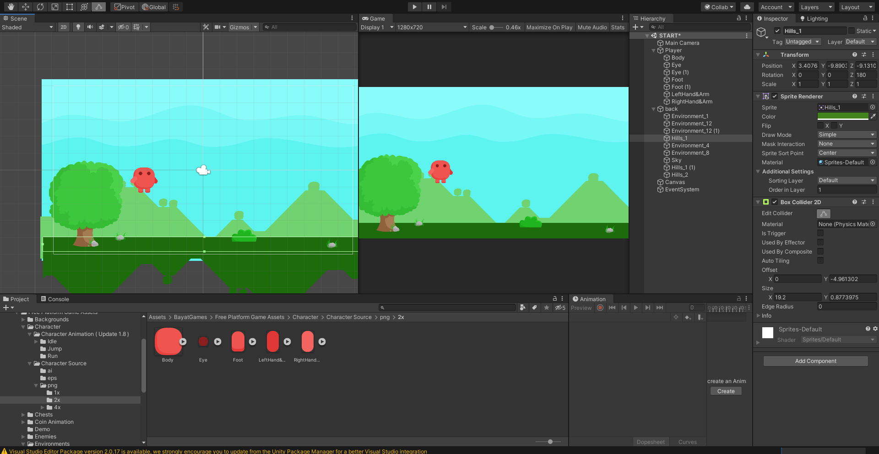This screenshot has width=879, height=454.
Task: Click the Edit Collider icon button
Action: [x=824, y=213]
